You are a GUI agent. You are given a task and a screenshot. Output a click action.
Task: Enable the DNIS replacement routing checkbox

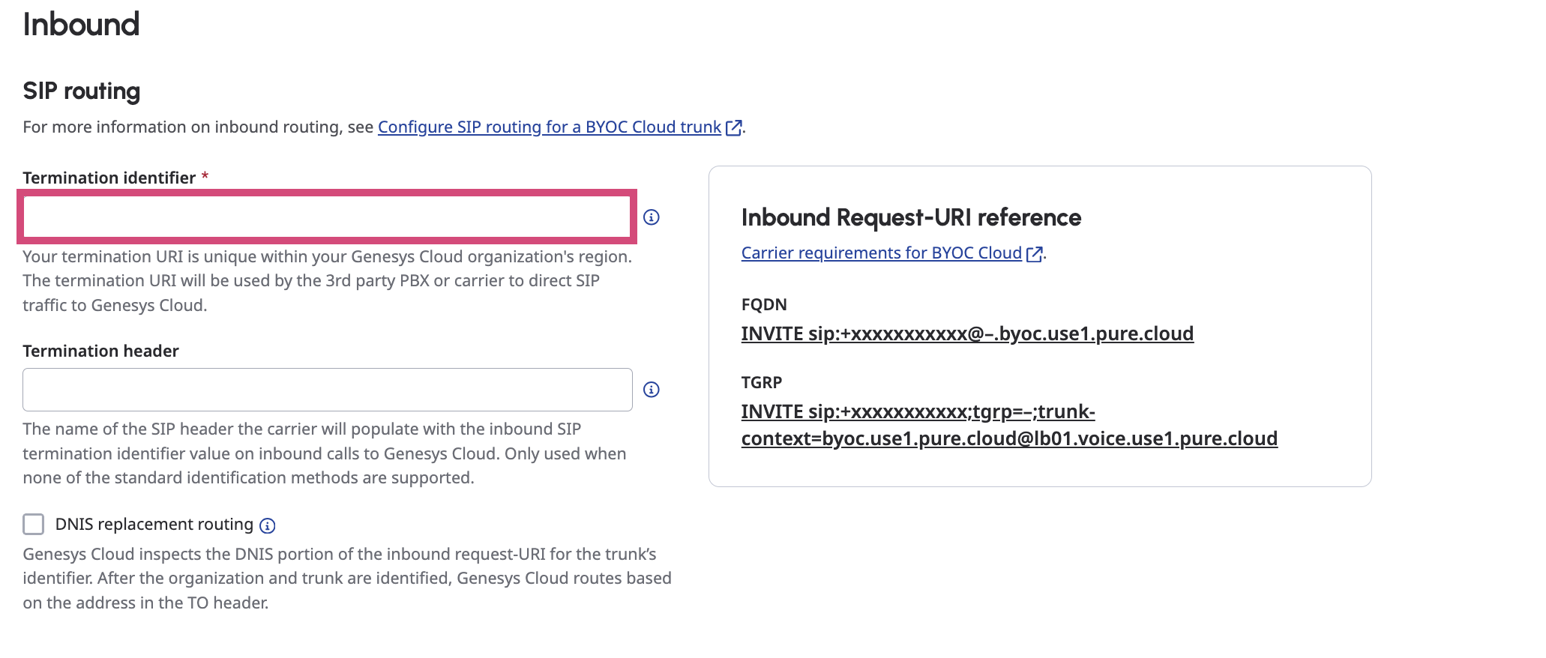click(34, 524)
